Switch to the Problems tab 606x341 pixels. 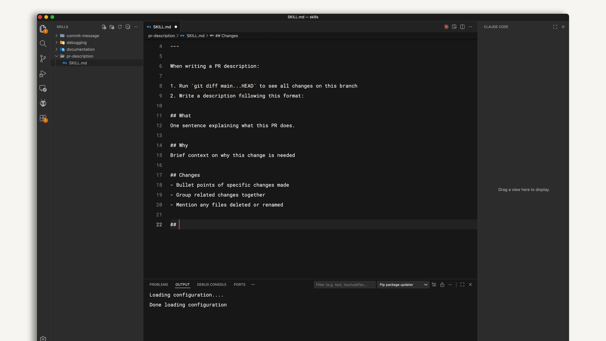pyautogui.click(x=158, y=284)
